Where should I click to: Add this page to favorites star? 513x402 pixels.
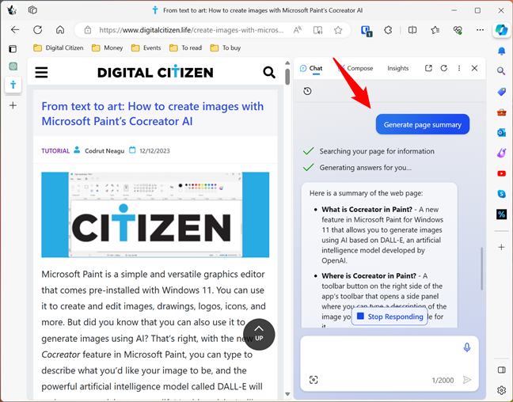[x=338, y=30]
